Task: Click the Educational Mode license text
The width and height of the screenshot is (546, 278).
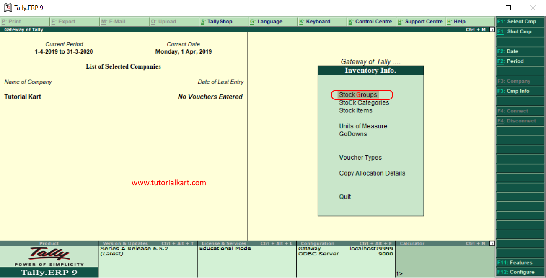Action: (x=225, y=248)
